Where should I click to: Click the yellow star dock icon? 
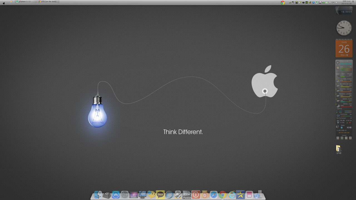tap(240, 195)
